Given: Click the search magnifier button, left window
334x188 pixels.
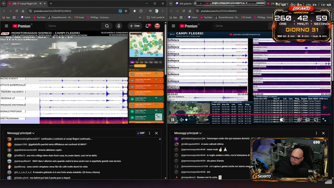Looking at the screenshot, I should click(107, 26).
